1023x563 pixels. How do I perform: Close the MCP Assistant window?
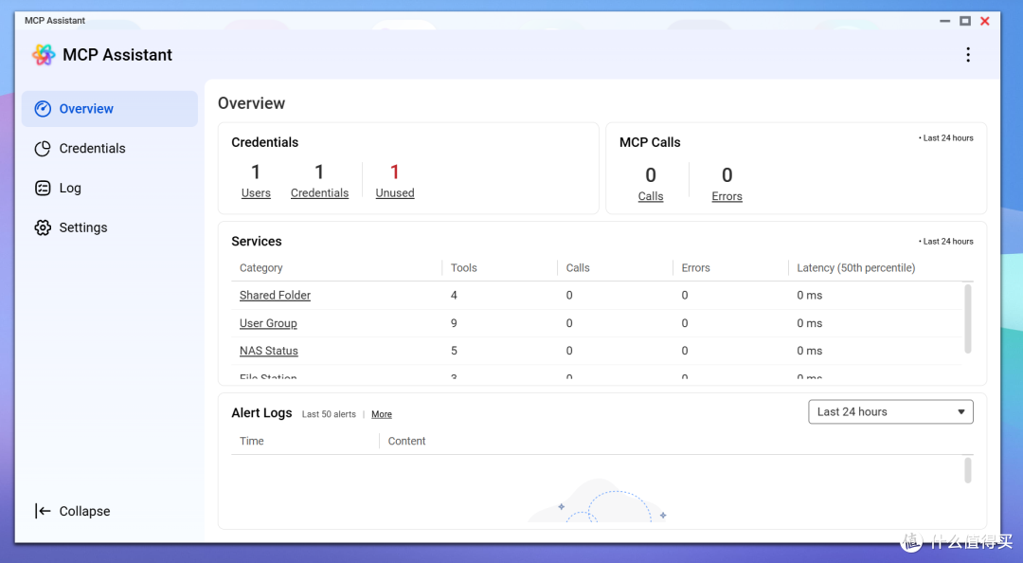985,21
